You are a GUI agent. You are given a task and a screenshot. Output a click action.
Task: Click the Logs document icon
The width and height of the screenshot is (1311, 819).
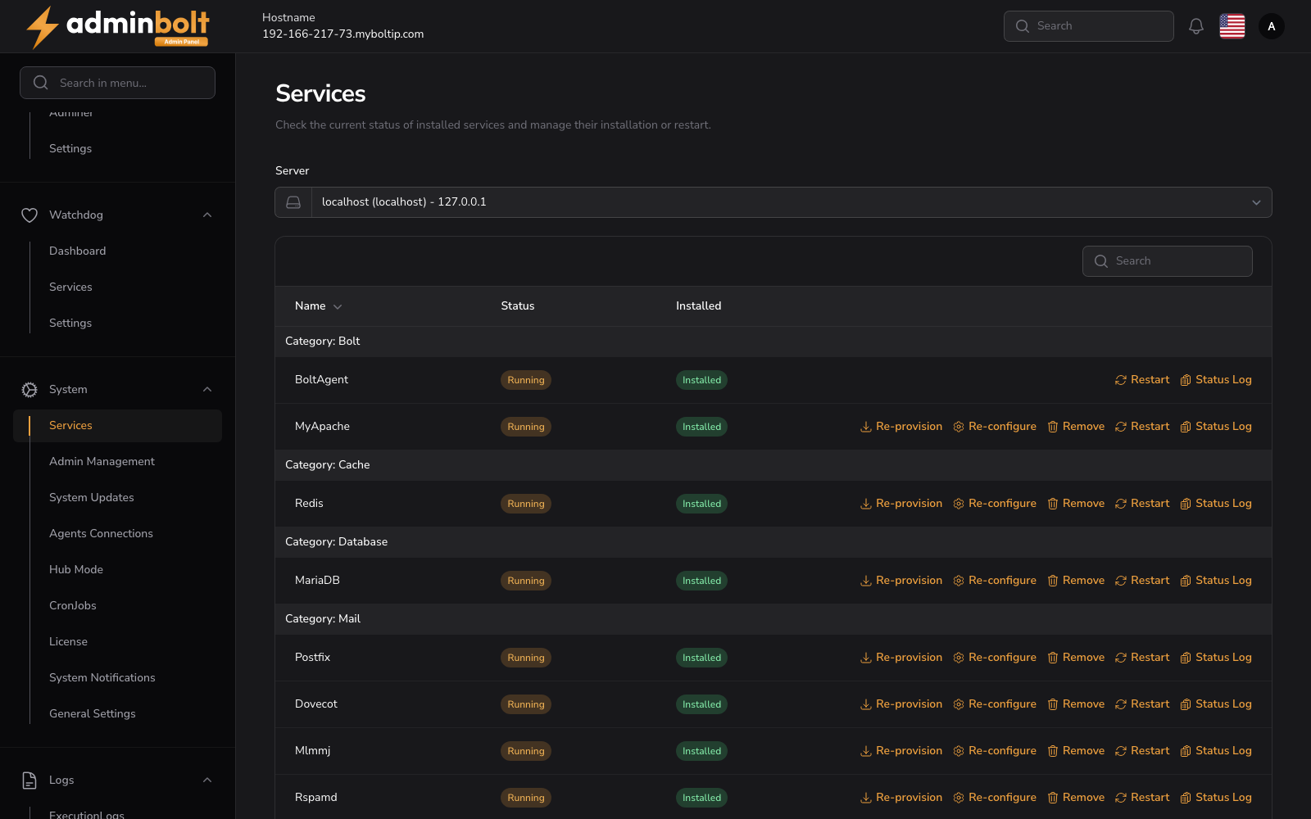[29, 781]
